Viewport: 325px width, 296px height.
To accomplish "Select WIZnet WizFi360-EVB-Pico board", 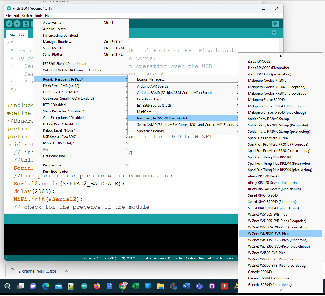I will 268,234.
